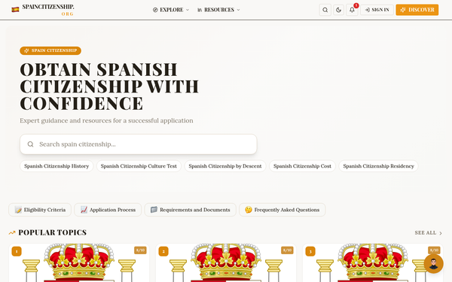Image resolution: width=452 pixels, height=282 pixels.
Task: Click the memo icon on Eligibility Criteria
Action: point(18,210)
